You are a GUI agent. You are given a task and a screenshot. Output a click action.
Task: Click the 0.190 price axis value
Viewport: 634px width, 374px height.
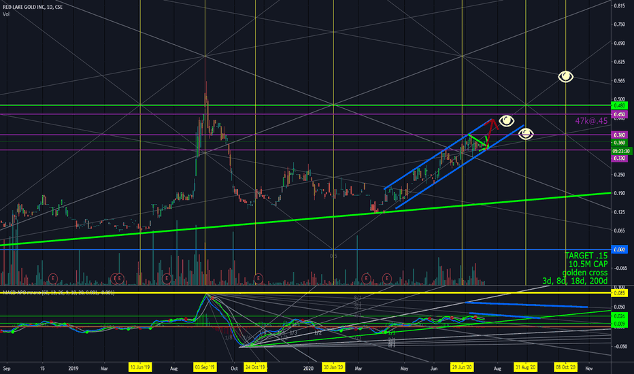point(620,193)
